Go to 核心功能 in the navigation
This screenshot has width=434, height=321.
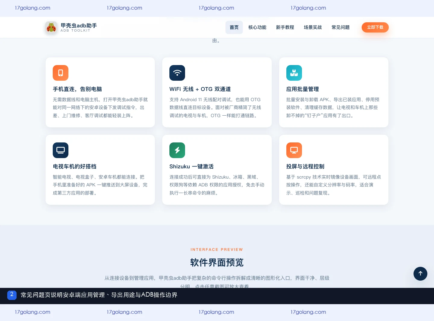click(257, 27)
